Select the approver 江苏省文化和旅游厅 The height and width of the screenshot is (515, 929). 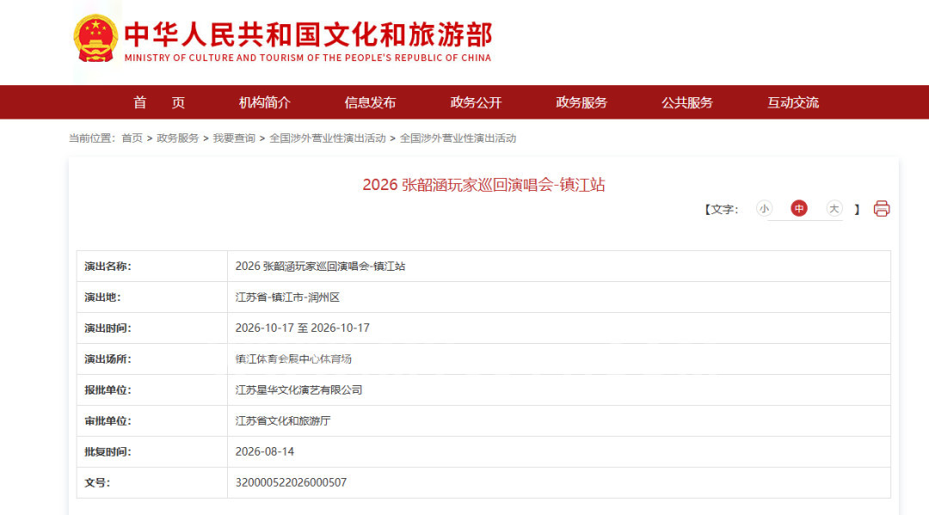(x=283, y=421)
